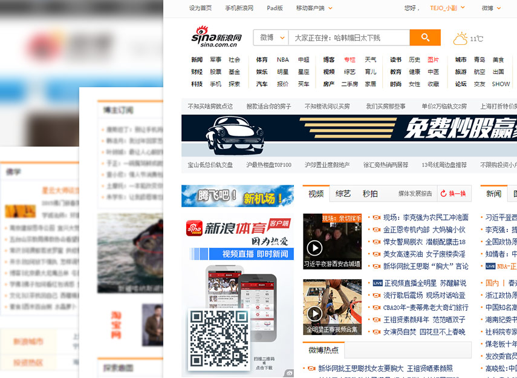Open 二手房 navigation link
The height and width of the screenshot is (378, 517).
(350, 84)
